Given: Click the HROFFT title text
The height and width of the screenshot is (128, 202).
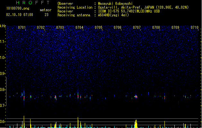Looking at the screenshot, I should [33, 3].
